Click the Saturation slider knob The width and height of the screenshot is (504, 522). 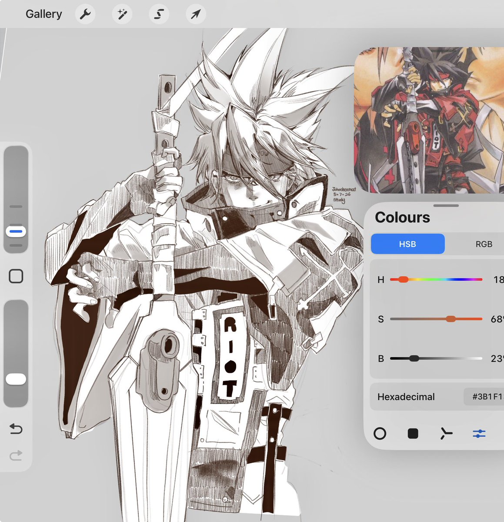click(451, 319)
